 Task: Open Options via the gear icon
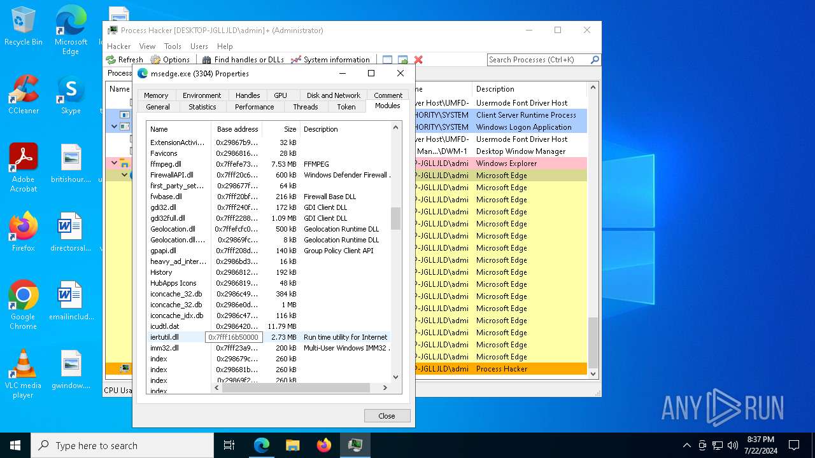(155, 60)
